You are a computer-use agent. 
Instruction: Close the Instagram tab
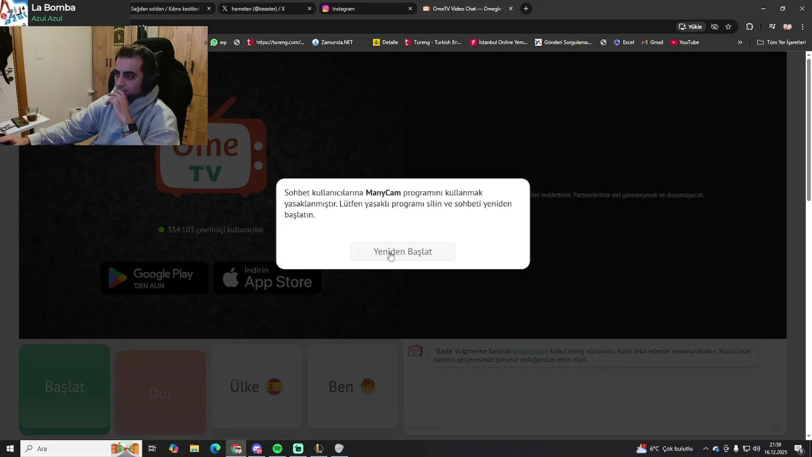(410, 9)
